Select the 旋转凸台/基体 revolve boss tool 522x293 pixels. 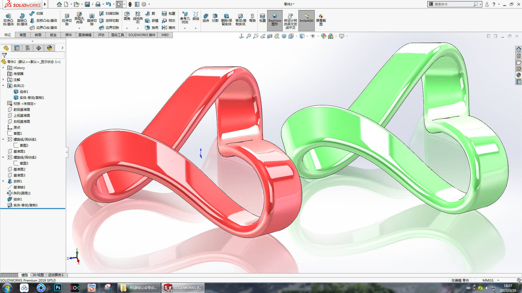(22, 20)
